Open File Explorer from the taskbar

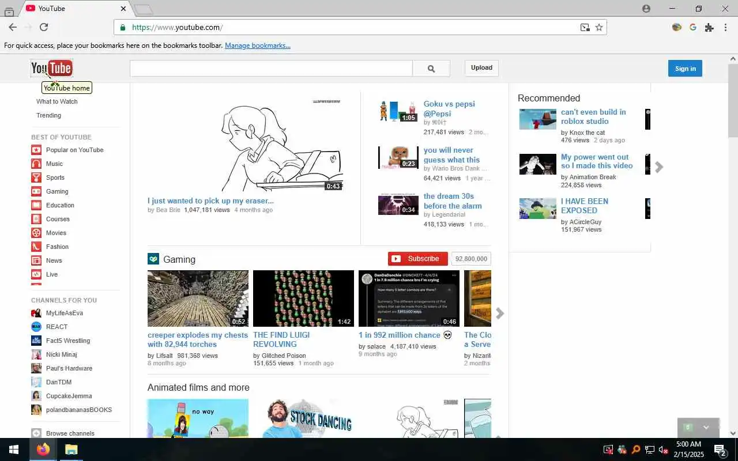point(71,449)
